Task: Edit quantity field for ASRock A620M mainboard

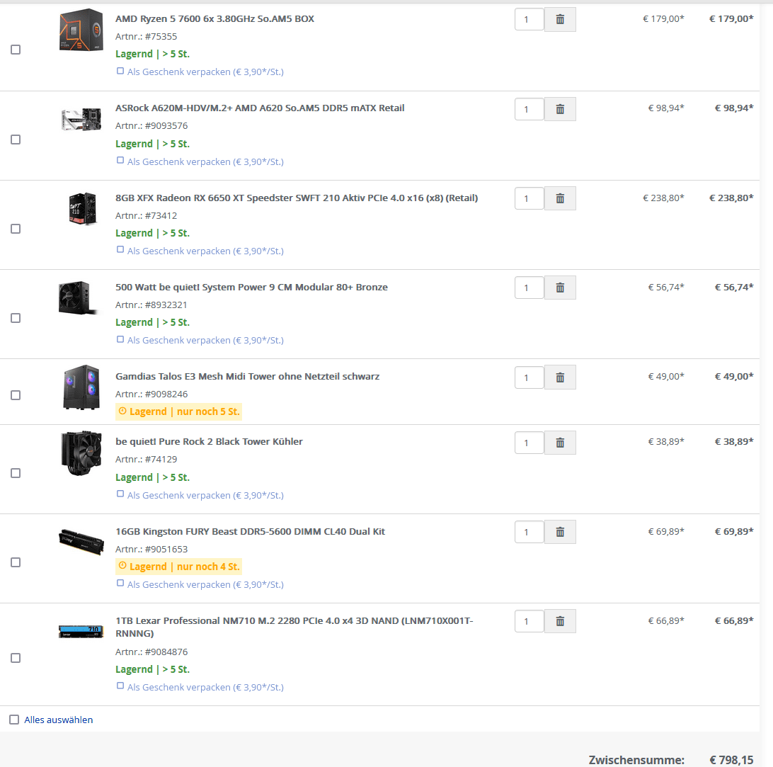Action: coord(529,110)
